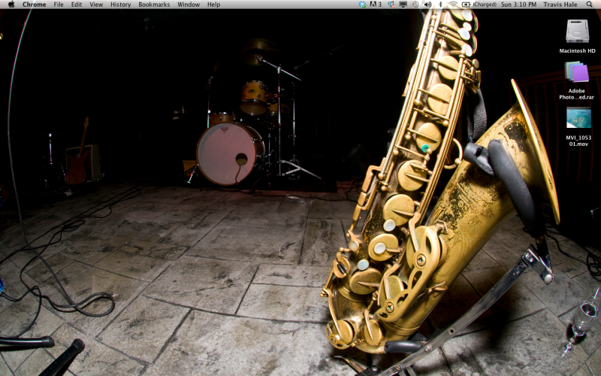Click the (Charged) battery text
The height and width of the screenshot is (376, 601).
(485, 5)
